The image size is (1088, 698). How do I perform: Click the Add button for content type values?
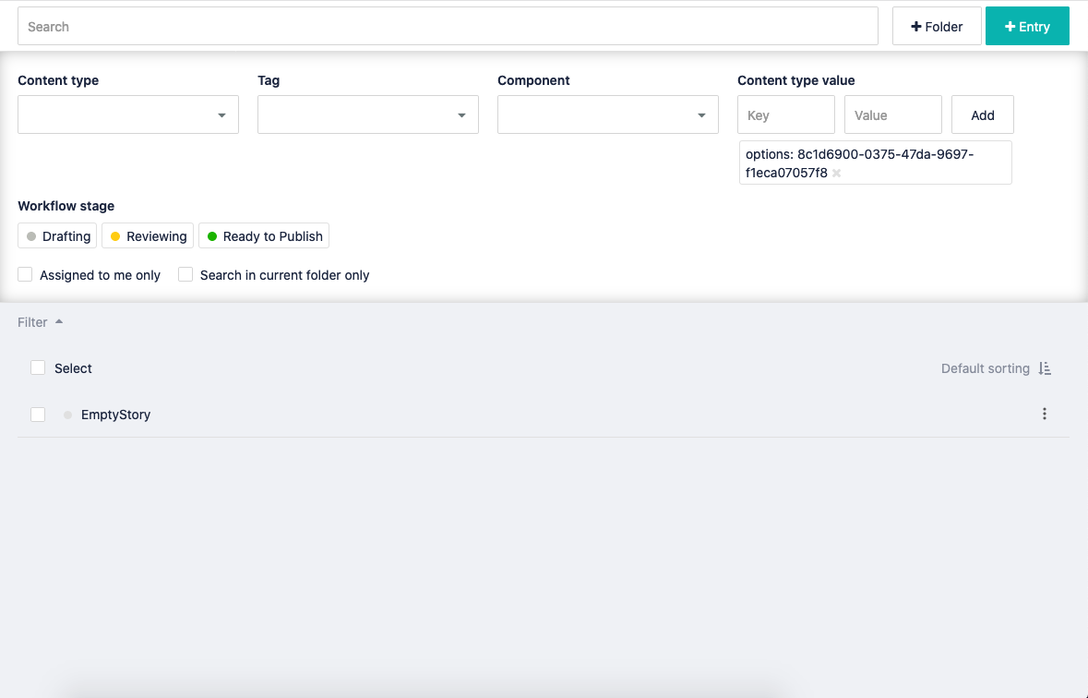982,114
